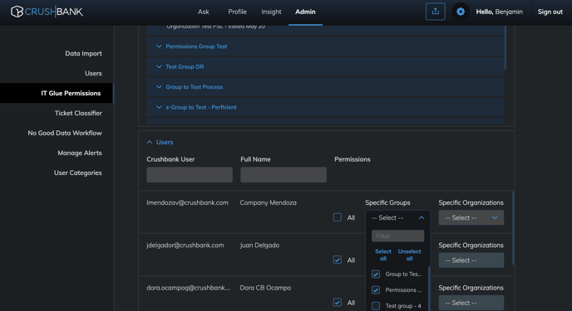Open User Categories in sidebar
572x311 pixels.
point(77,173)
